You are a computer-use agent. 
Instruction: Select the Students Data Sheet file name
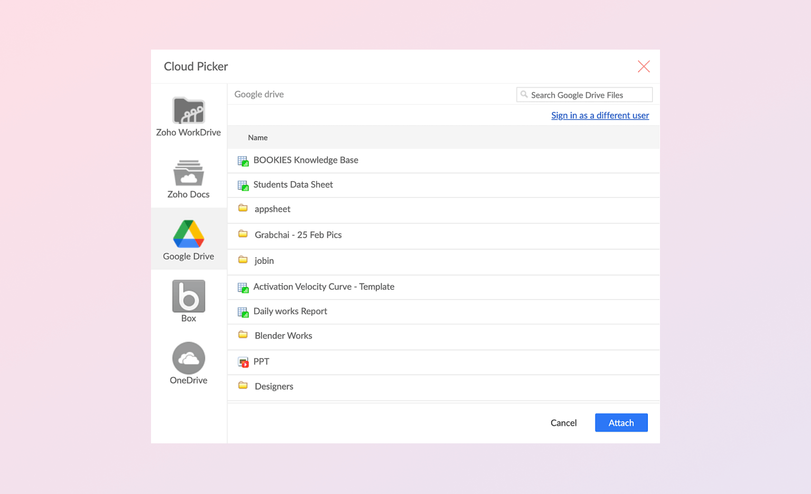(x=293, y=184)
